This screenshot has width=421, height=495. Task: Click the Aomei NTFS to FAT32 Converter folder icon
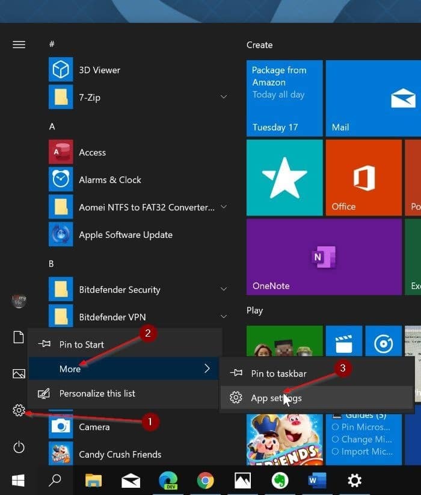click(61, 207)
